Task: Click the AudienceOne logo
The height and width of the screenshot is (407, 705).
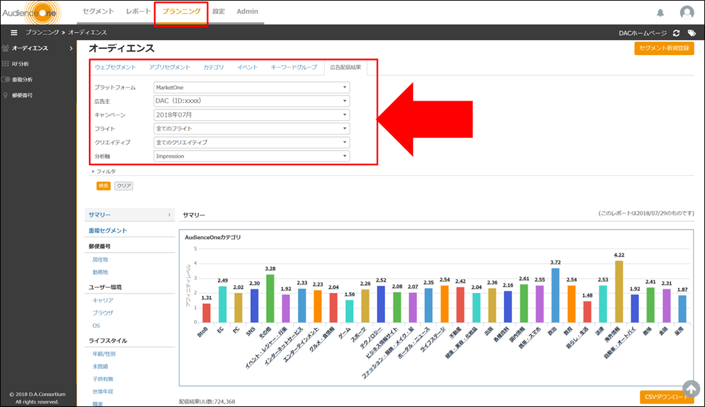Action: [x=31, y=12]
